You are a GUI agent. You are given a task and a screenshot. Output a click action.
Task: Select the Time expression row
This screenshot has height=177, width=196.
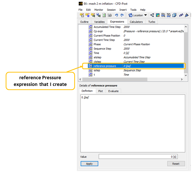coord(136,53)
